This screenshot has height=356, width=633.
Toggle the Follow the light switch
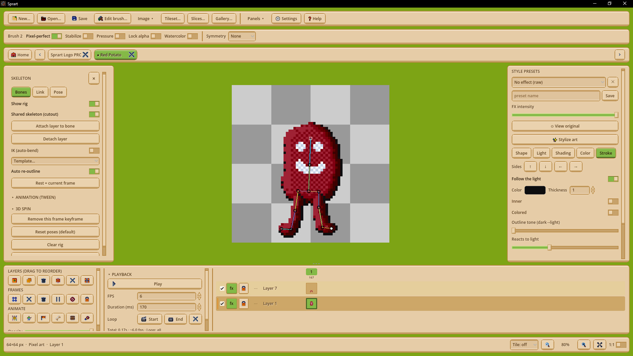click(613, 179)
